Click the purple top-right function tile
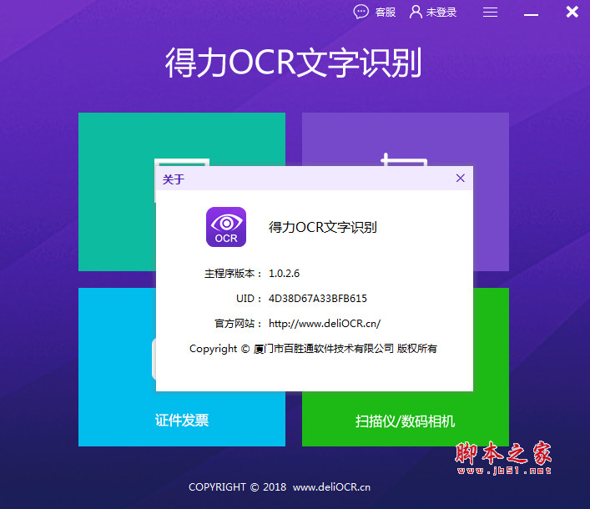590x509 pixels. pyautogui.click(x=406, y=139)
